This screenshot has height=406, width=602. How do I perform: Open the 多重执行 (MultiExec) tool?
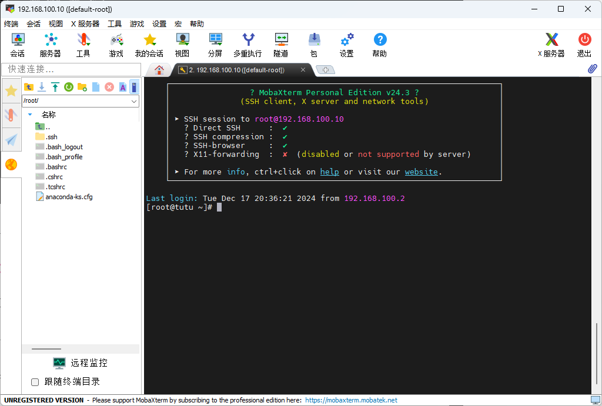click(248, 45)
